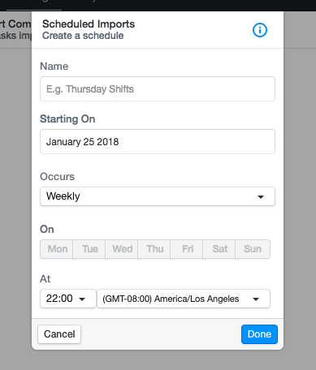Click the timezone dropdown caret arrow
This screenshot has width=316, height=370.
256,299
